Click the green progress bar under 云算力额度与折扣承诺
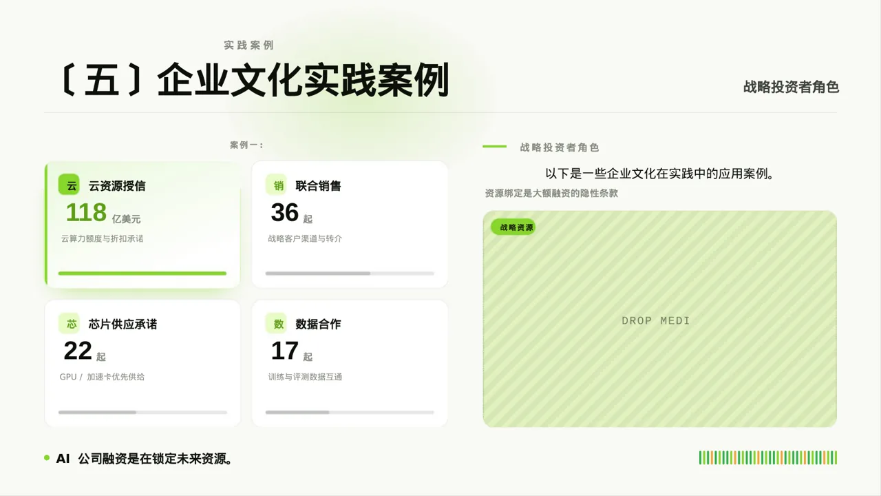The width and height of the screenshot is (881, 496). pyautogui.click(x=142, y=273)
